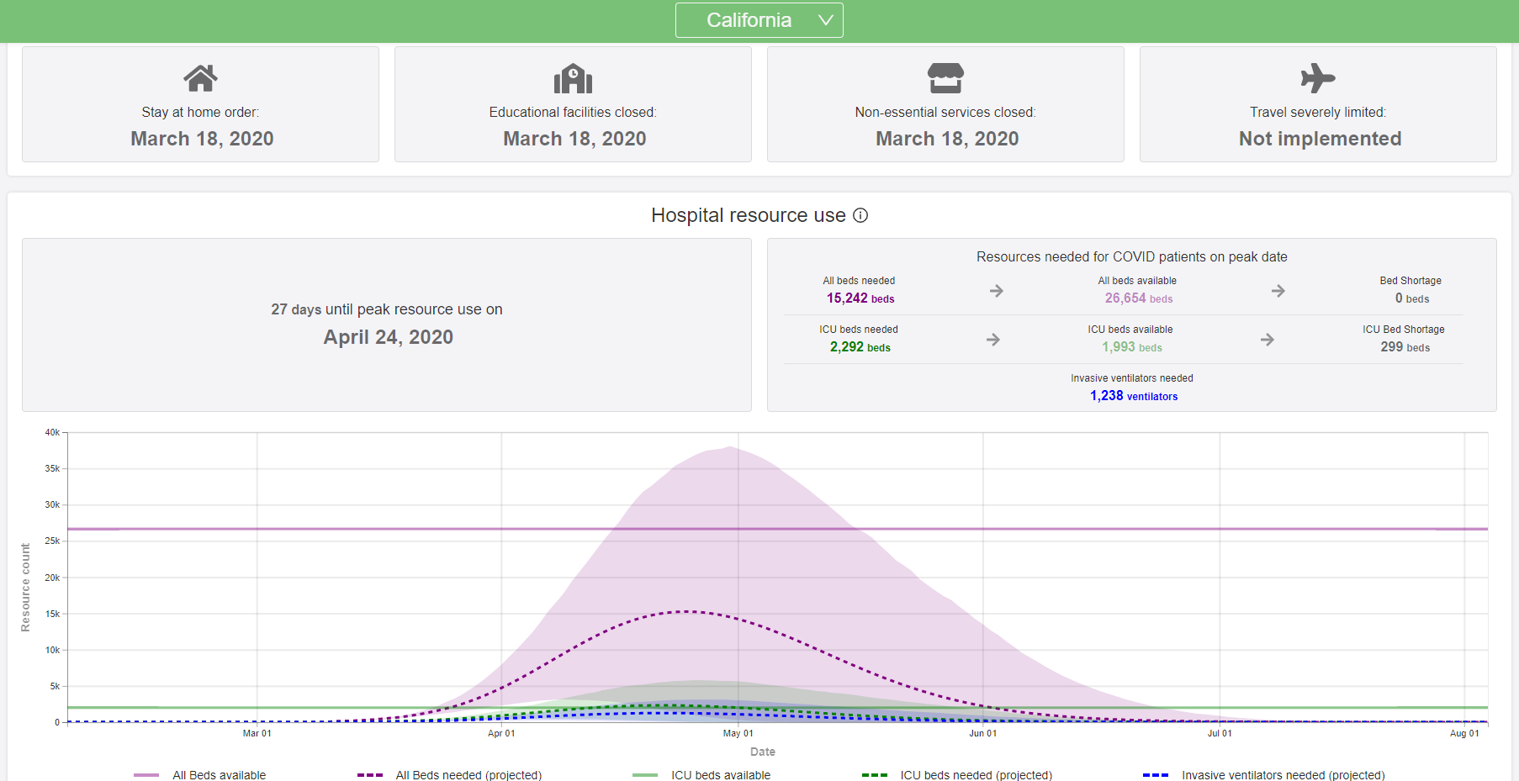Click the arrow before Bed Shortage

[x=1278, y=291]
